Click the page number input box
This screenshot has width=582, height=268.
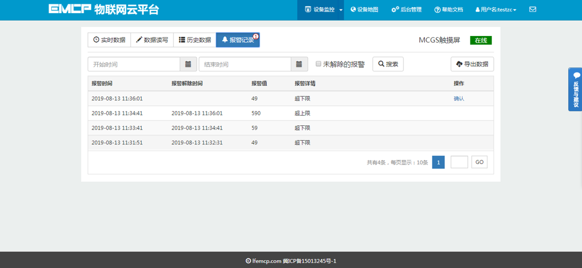(459, 162)
